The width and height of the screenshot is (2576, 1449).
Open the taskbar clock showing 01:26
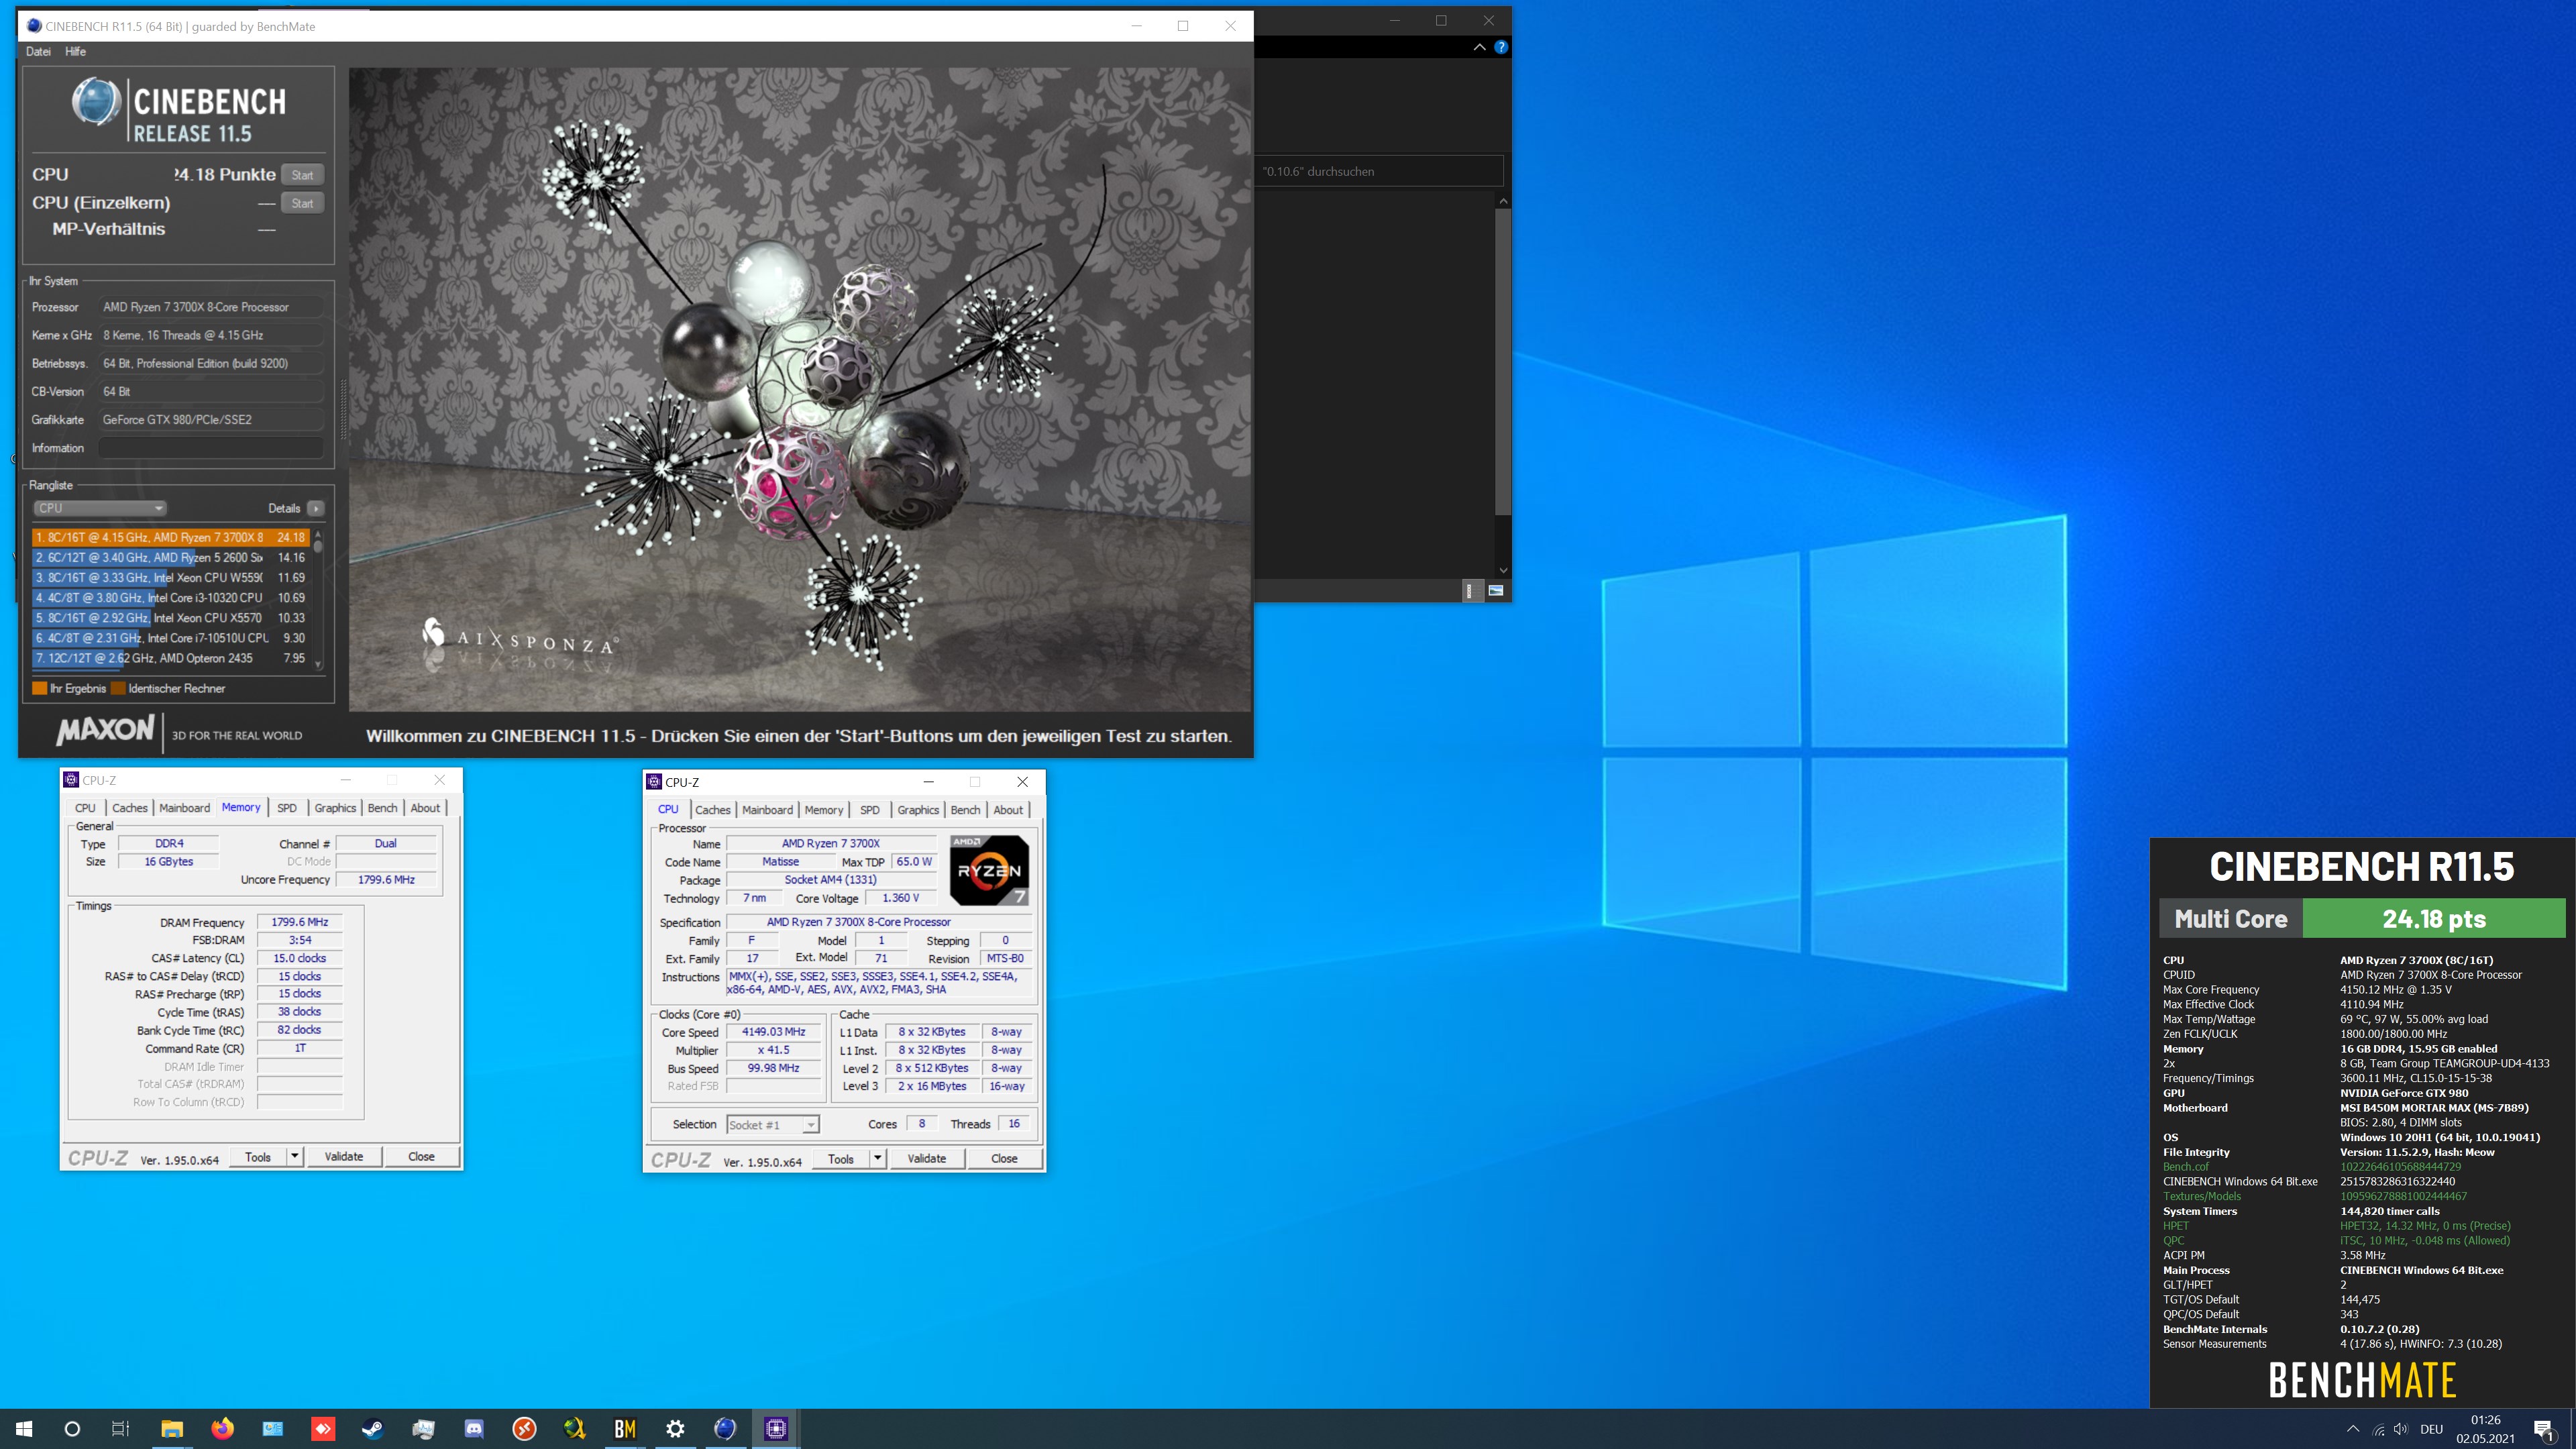(2485, 1429)
